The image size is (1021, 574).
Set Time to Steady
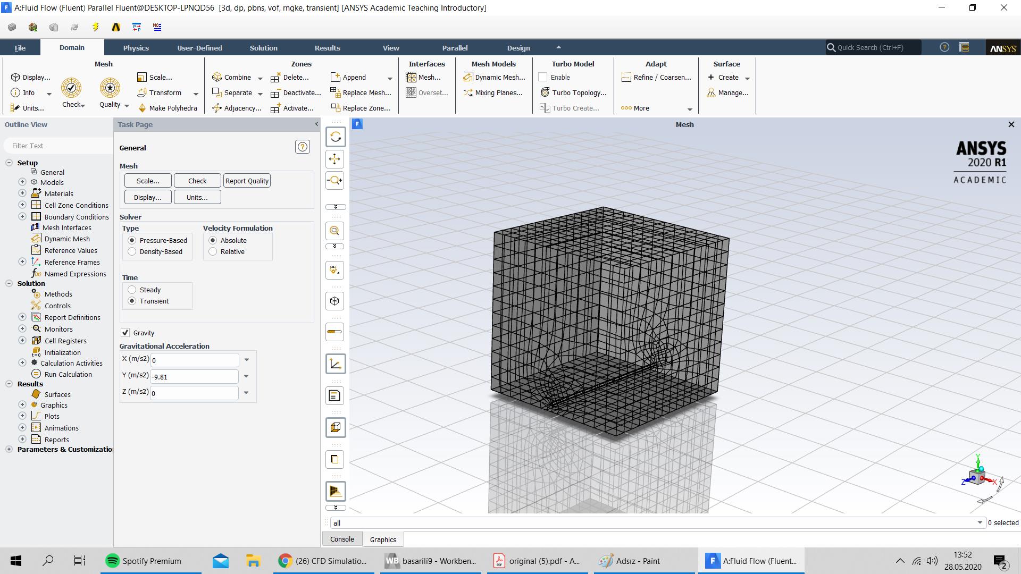[132, 290]
